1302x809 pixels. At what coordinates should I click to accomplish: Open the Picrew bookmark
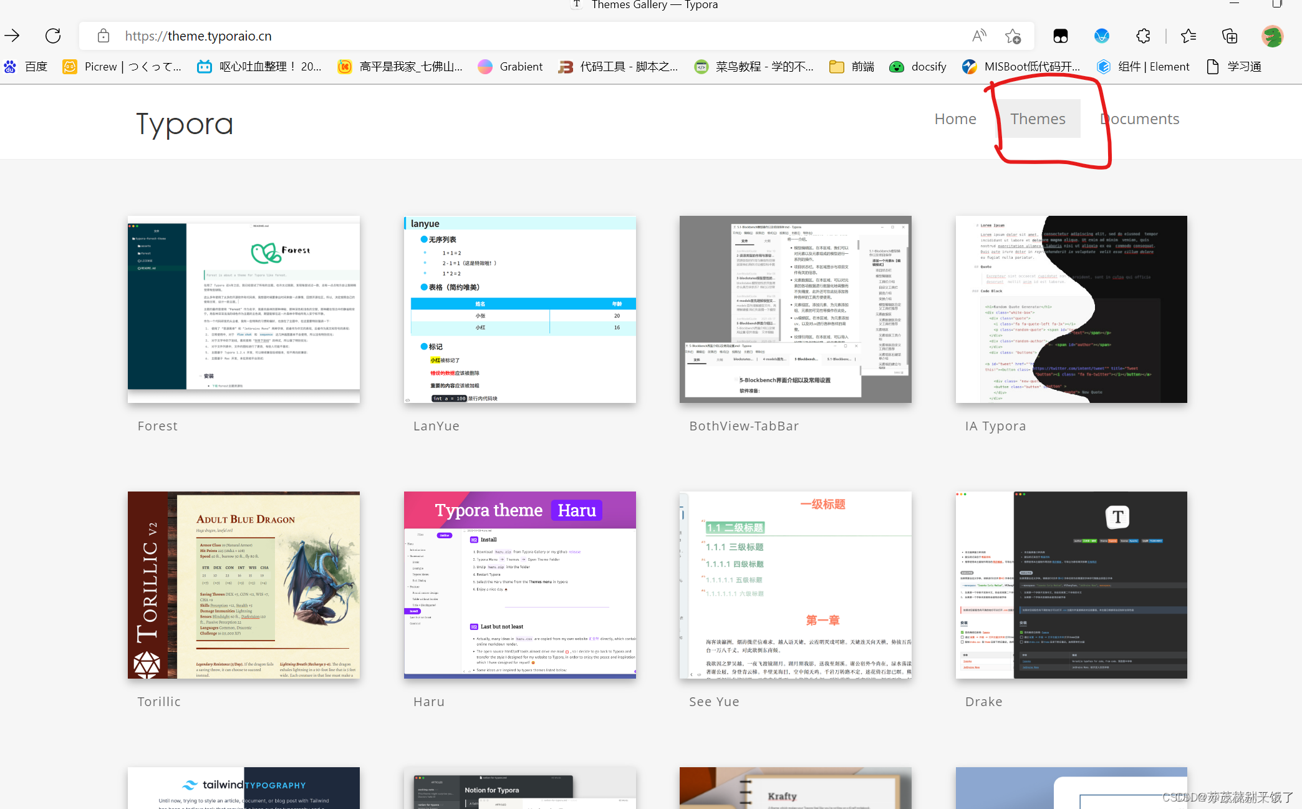[122, 66]
